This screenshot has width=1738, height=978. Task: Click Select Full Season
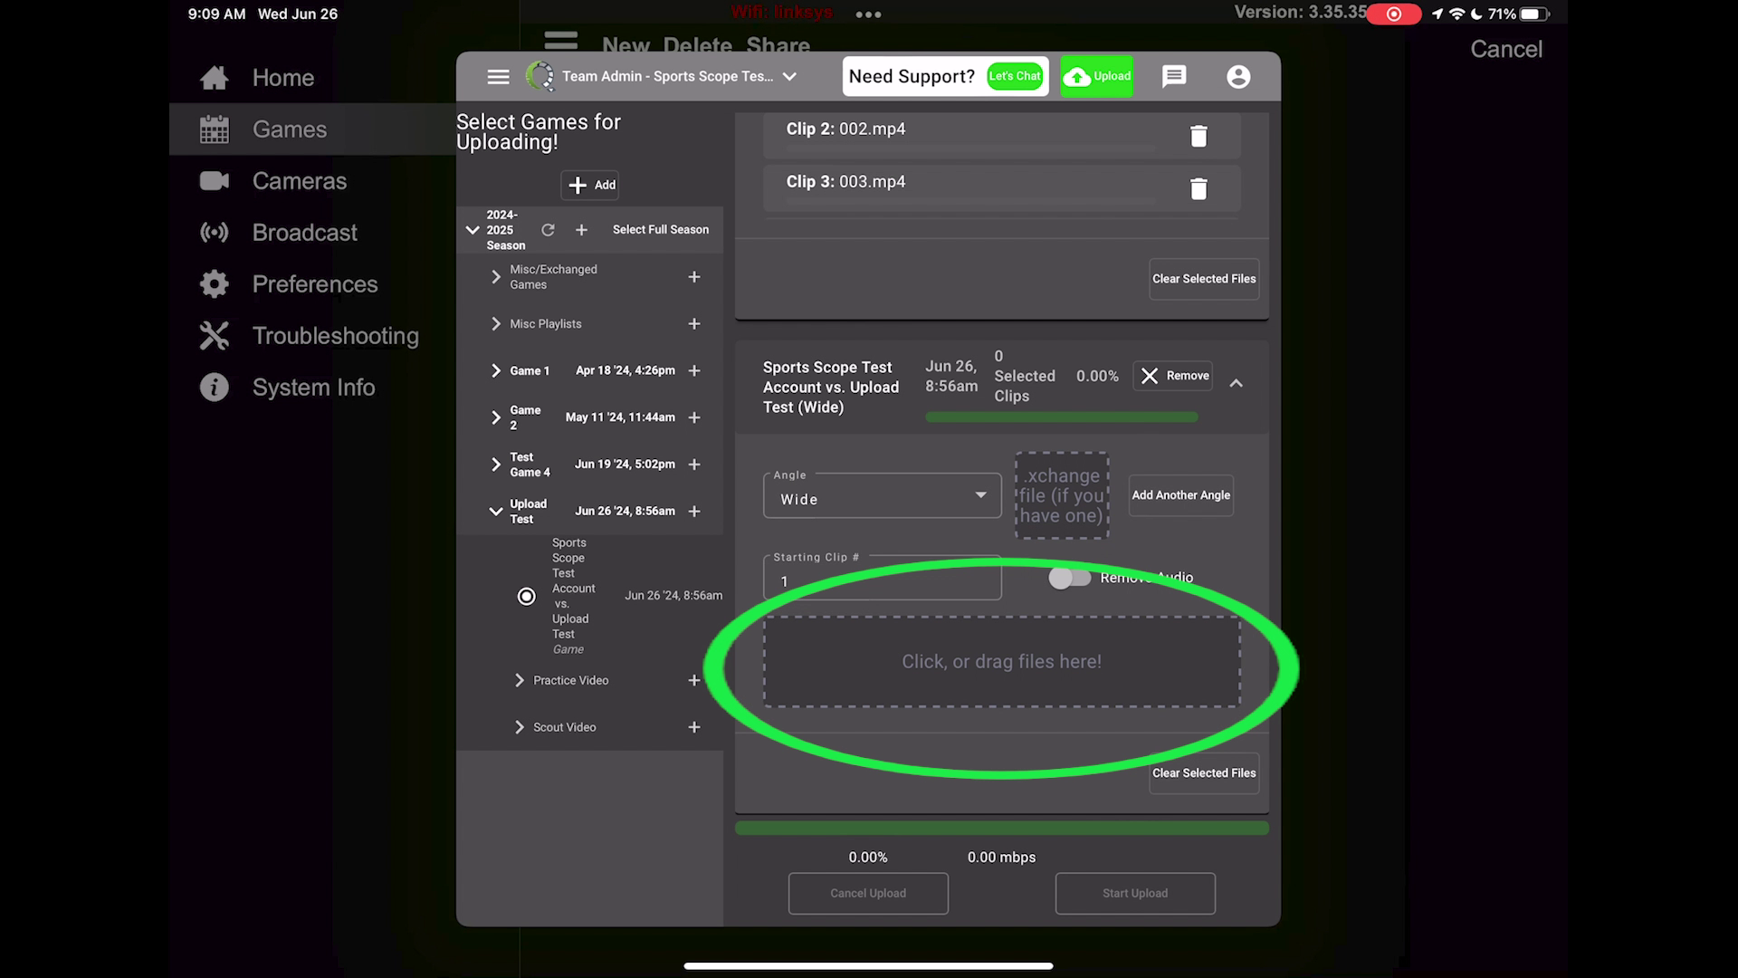pyautogui.click(x=661, y=230)
